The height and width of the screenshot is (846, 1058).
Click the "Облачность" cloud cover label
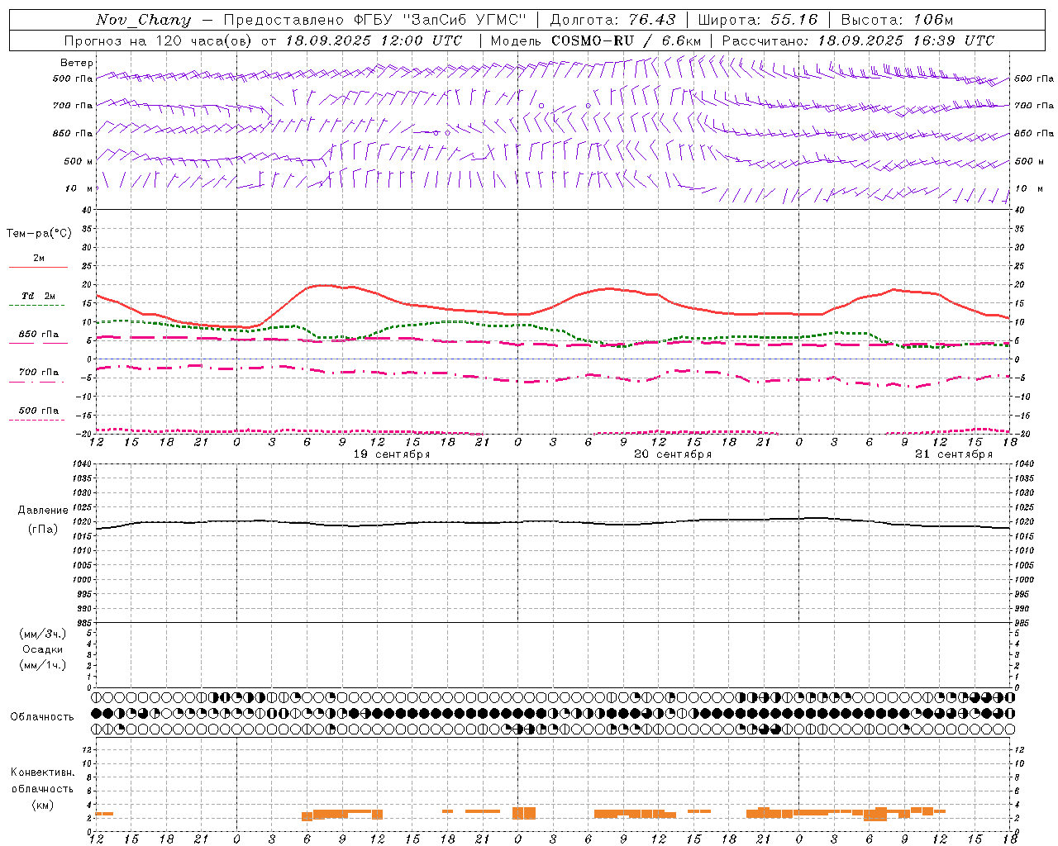(x=42, y=716)
